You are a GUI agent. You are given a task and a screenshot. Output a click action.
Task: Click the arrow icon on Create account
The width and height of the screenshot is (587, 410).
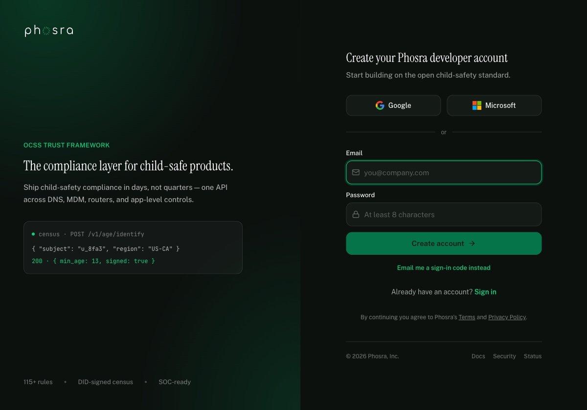point(472,244)
